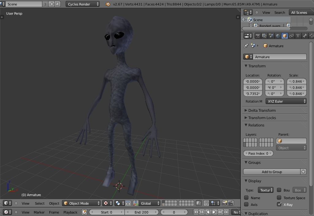The height and width of the screenshot is (216, 314).
Task: Toggle object layer buttons left grid in Relations
Action: tap(250, 142)
